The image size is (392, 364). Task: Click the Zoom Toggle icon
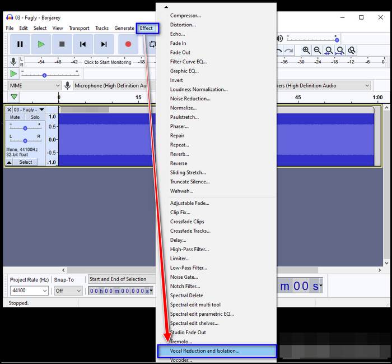point(351,50)
